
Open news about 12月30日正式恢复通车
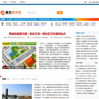[x=53, y=64]
